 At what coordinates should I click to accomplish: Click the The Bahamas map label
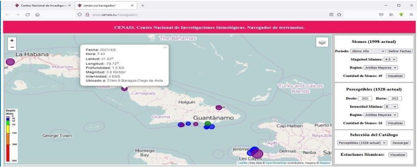177,39
